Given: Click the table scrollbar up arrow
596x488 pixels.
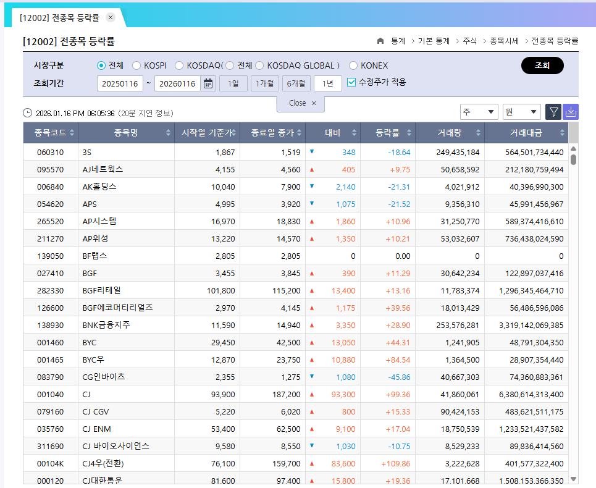Looking at the screenshot, I should [574, 148].
